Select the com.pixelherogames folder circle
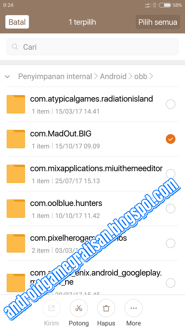Image resolution: width=185 pixels, height=329 pixels. tap(171, 243)
